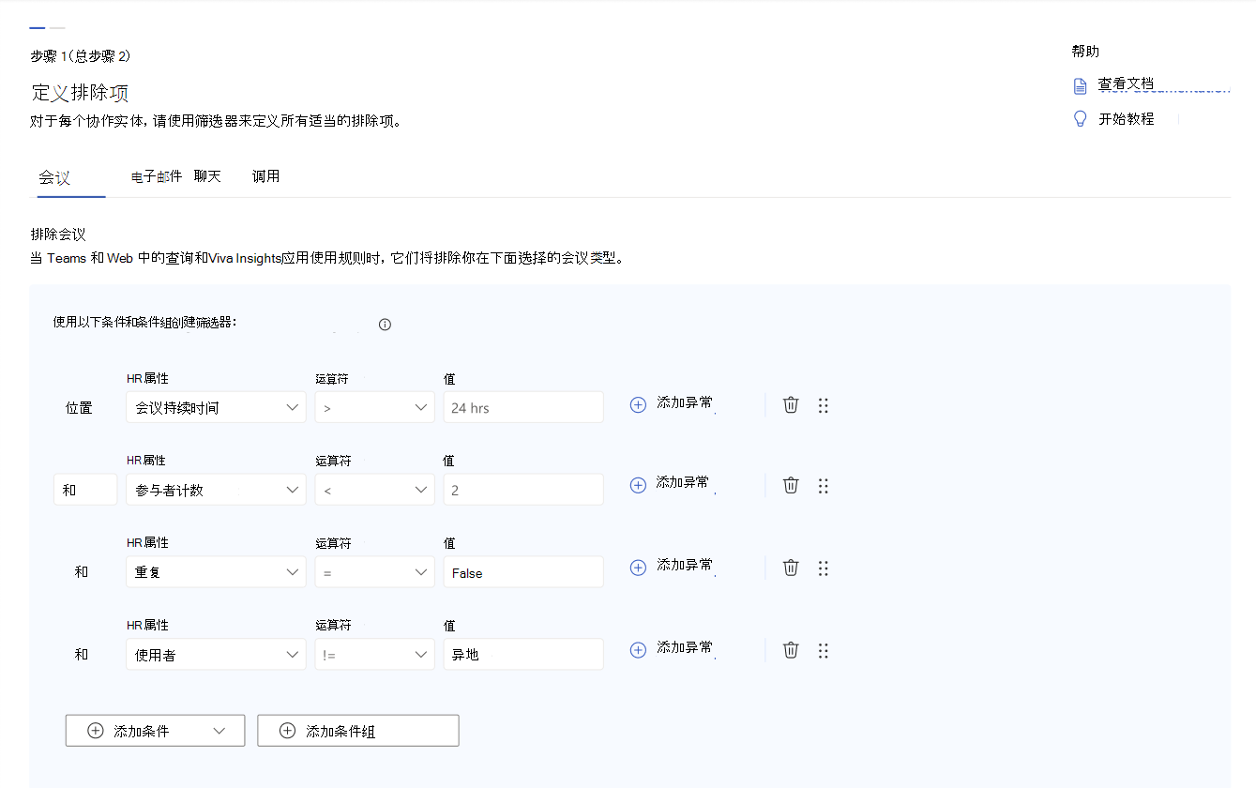
Task: Click the 帮助 label
Action: pyautogui.click(x=1085, y=52)
